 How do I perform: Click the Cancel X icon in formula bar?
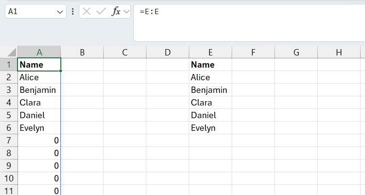click(x=87, y=12)
